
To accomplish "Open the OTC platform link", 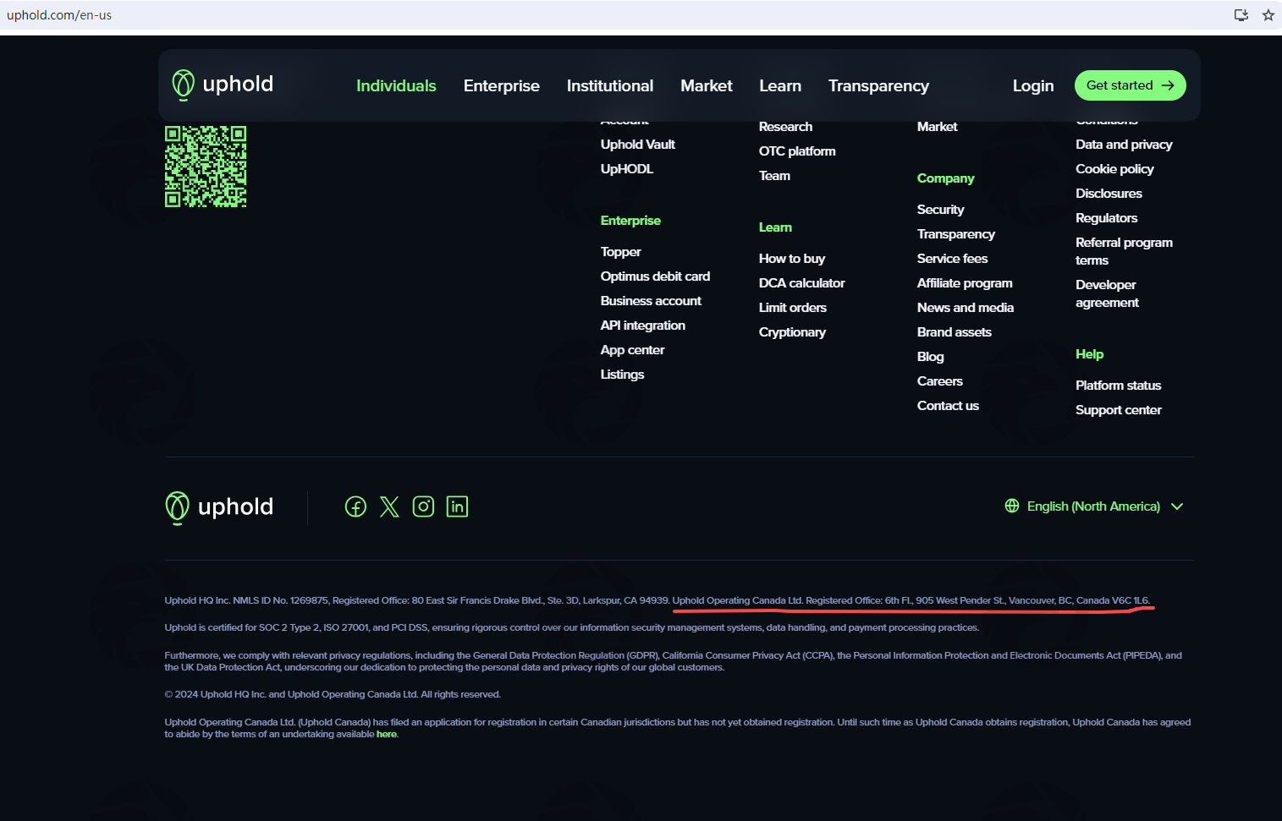I will (x=797, y=151).
